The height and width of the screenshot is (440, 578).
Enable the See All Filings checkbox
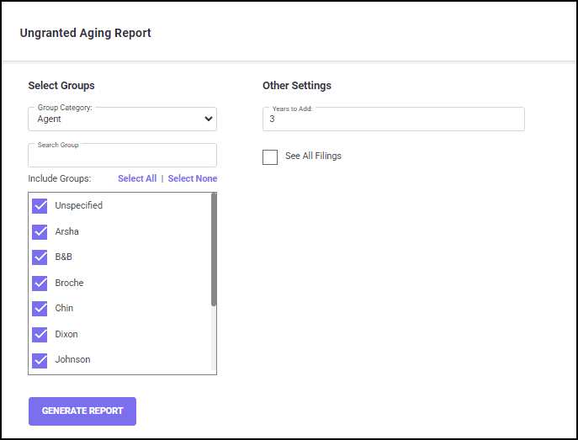(270, 157)
